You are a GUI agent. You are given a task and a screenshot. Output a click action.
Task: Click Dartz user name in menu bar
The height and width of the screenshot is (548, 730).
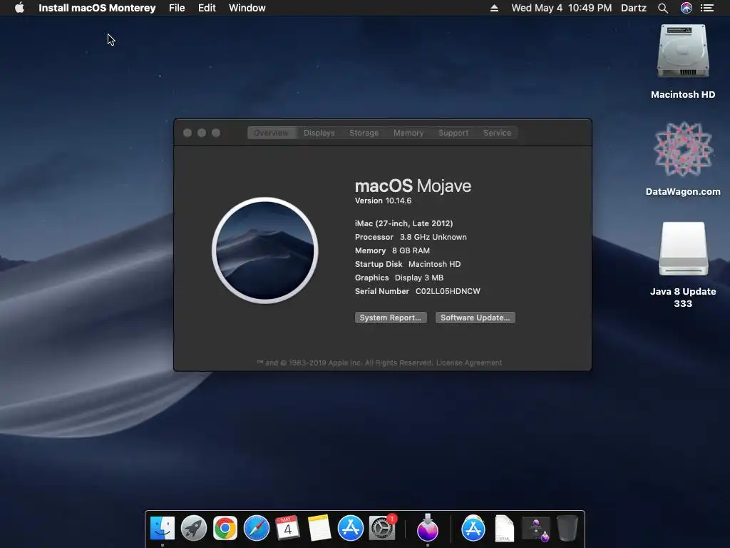click(634, 8)
